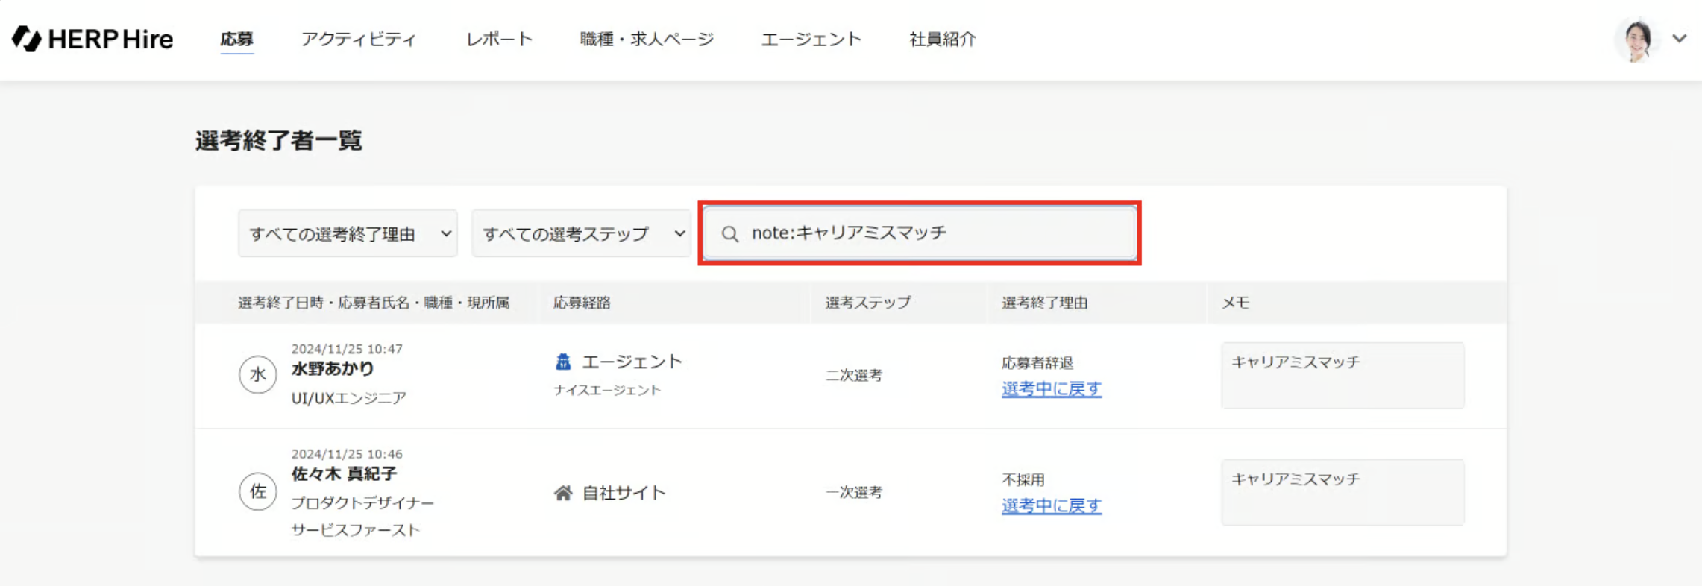
Task: Click 選考中に戻す for 佐々木 真紀子
Action: (1051, 506)
